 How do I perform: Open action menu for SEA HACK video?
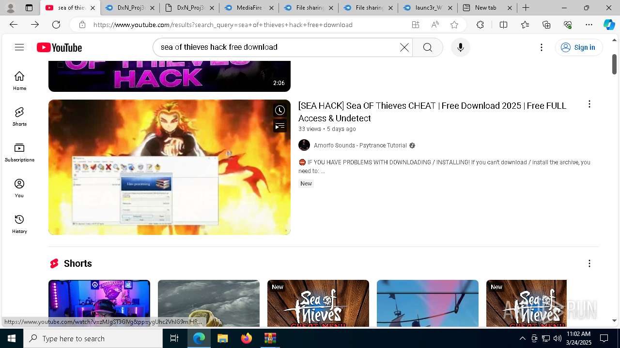pyautogui.click(x=589, y=104)
